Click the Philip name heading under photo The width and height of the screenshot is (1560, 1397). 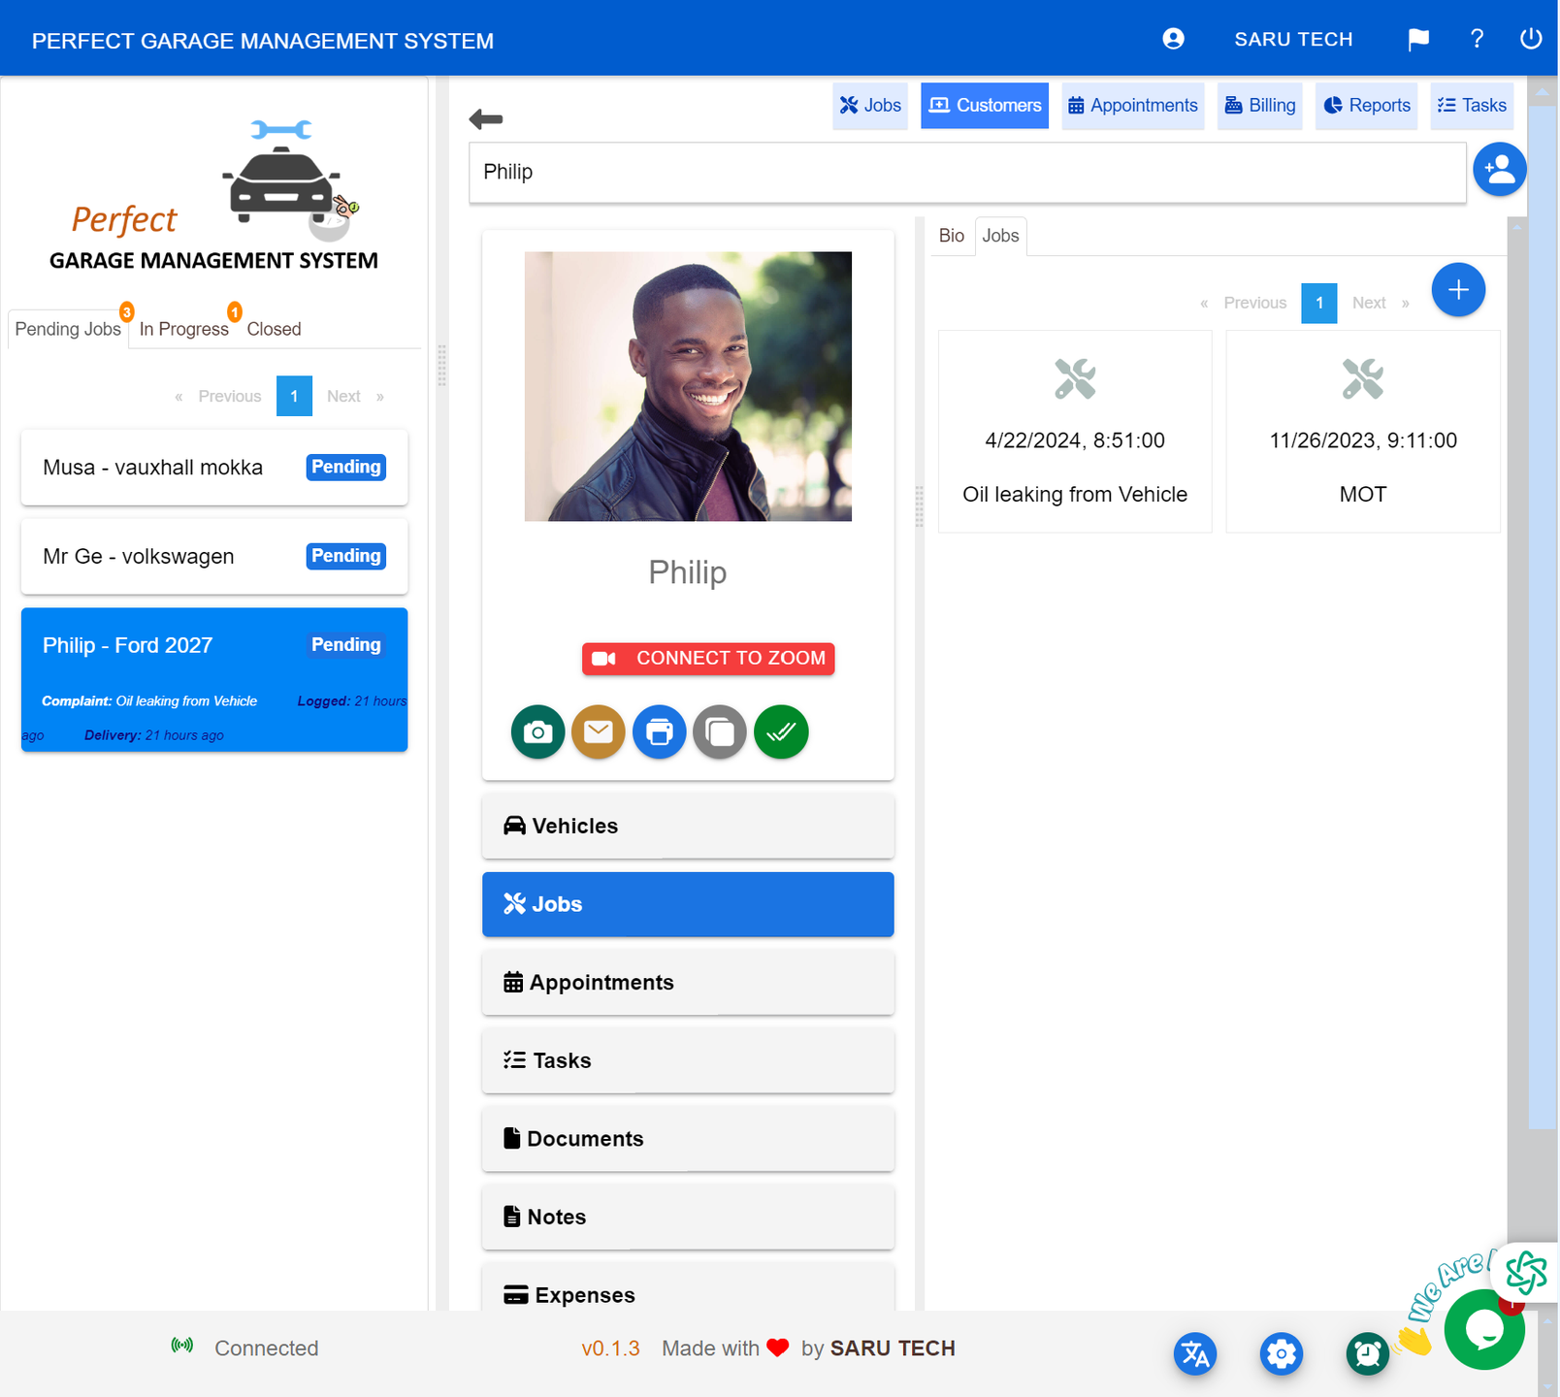pyautogui.click(x=688, y=572)
